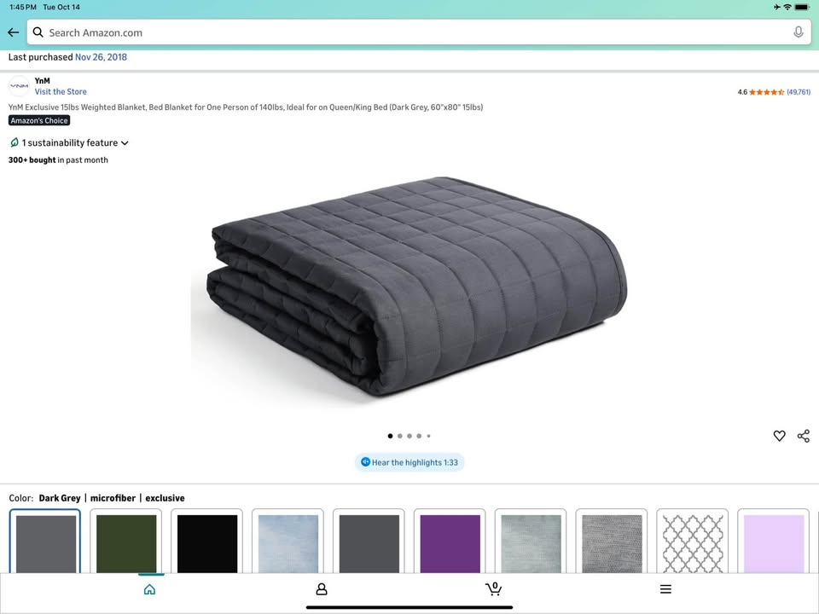The image size is (819, 614).
Task: Tap the share icon
Action: tap(803, 436)
